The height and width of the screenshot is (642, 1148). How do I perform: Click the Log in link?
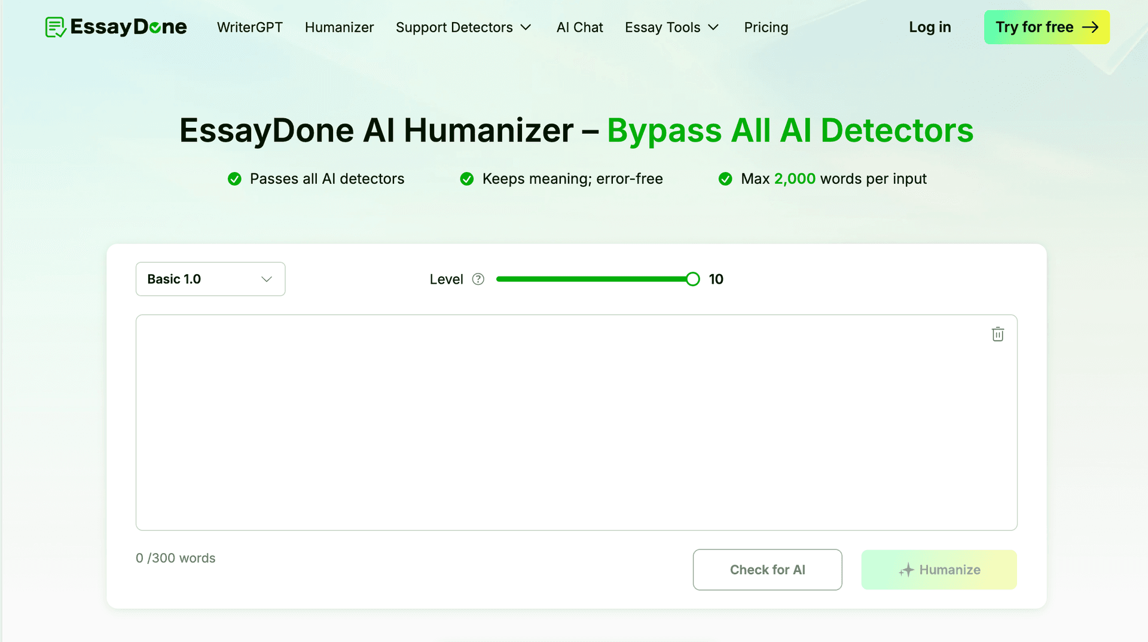tap(930, 27)
